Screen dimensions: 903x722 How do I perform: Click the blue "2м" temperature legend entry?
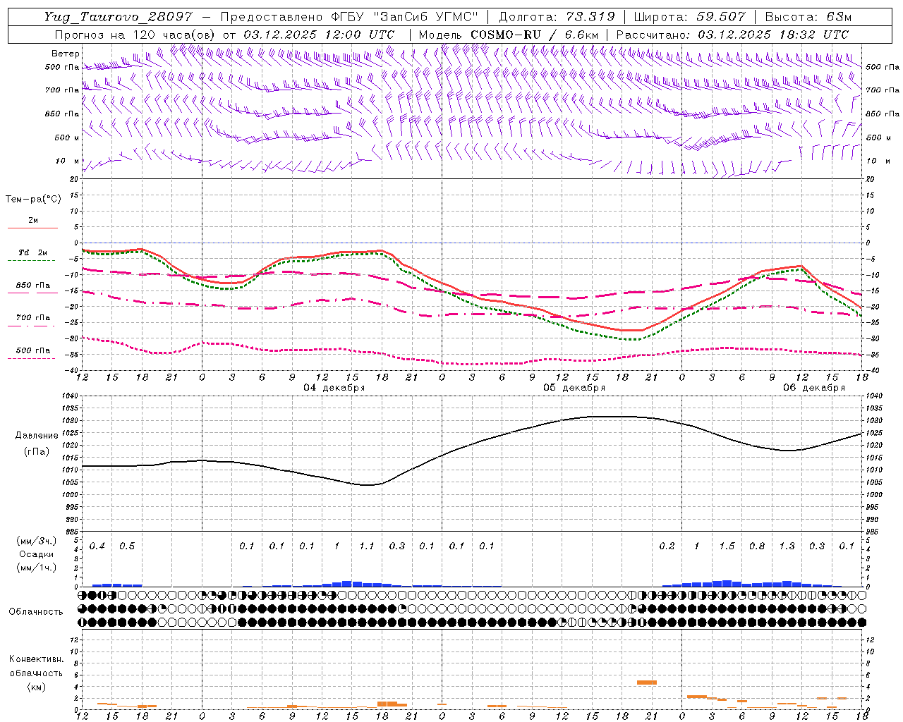click(33, 221)
